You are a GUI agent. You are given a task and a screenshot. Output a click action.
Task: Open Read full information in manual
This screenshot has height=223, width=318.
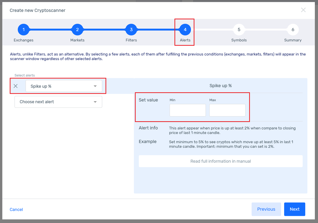[220, 161]
